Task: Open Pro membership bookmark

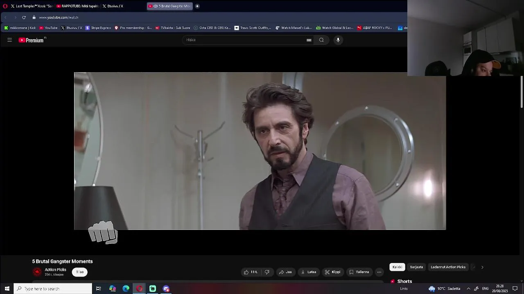Action: [133, 28]
